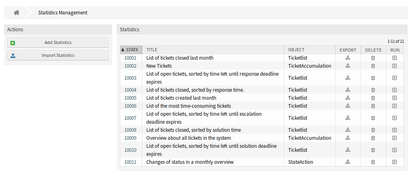Open statistic number 10008 link

click(130, 130)
